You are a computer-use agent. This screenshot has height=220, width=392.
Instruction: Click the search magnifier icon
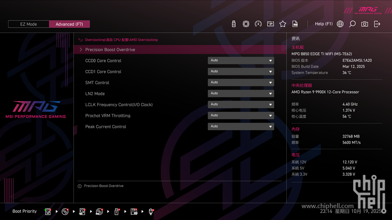[352, 24]
